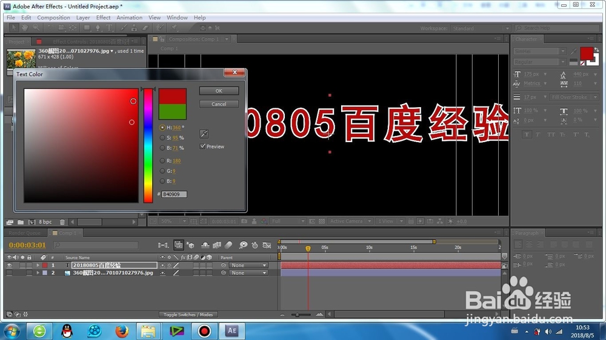Select the Eraser tool
The image size is (606, 340).
pyautogui.click(x=145, y=28)
